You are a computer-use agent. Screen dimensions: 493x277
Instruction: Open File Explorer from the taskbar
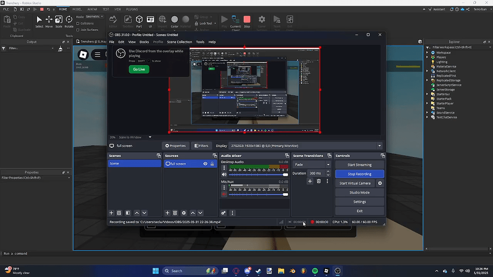coord(281,271)
